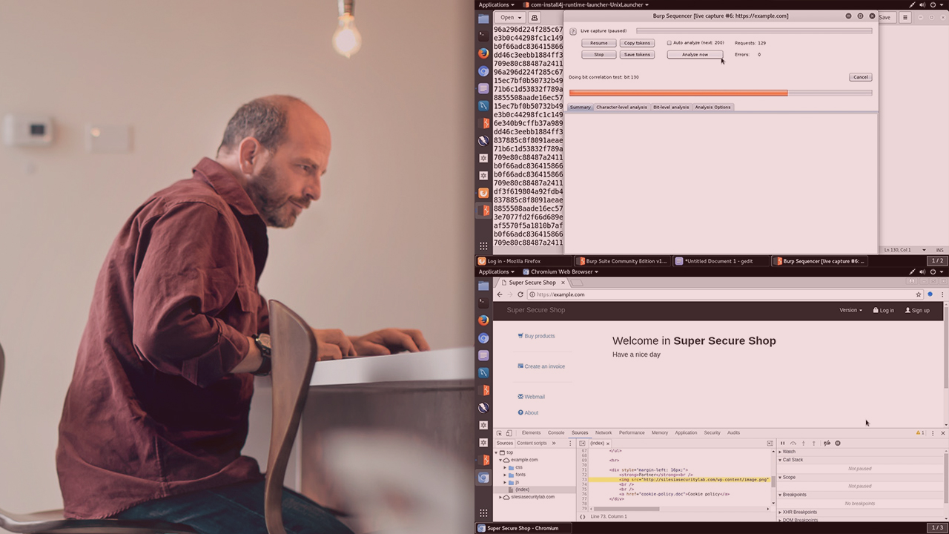Open the Analysis Options tab
The width and height of the screenshot is (949, 534).
712,107
